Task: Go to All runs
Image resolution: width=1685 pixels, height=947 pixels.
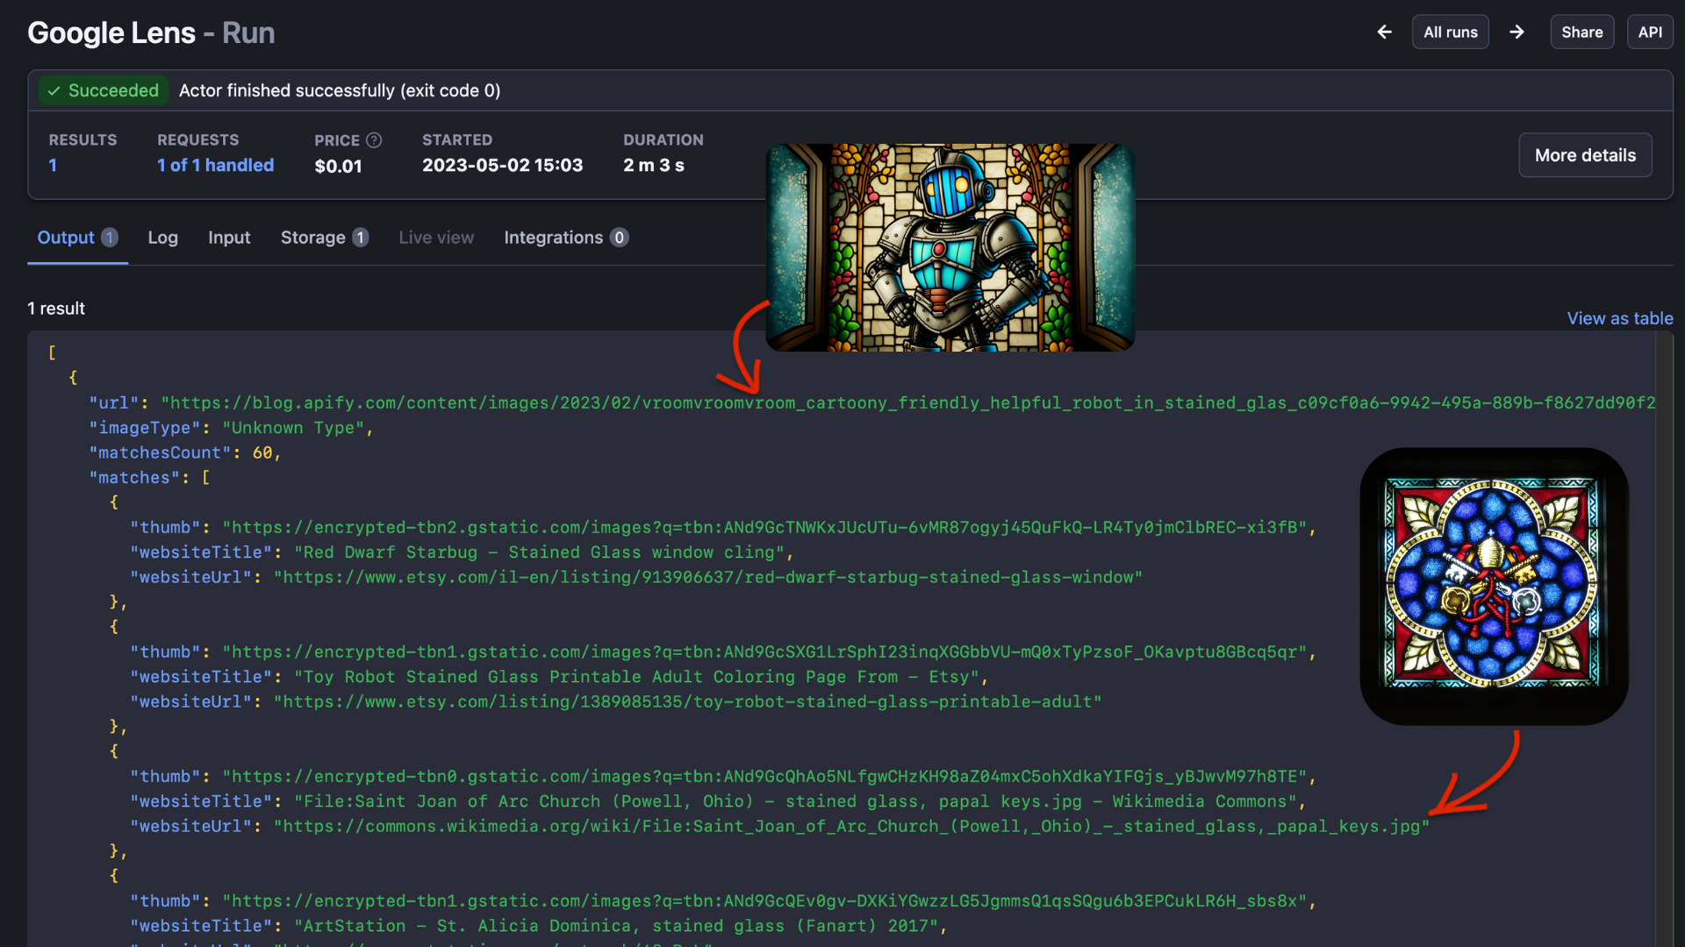Action: (x=1450, y=32)
